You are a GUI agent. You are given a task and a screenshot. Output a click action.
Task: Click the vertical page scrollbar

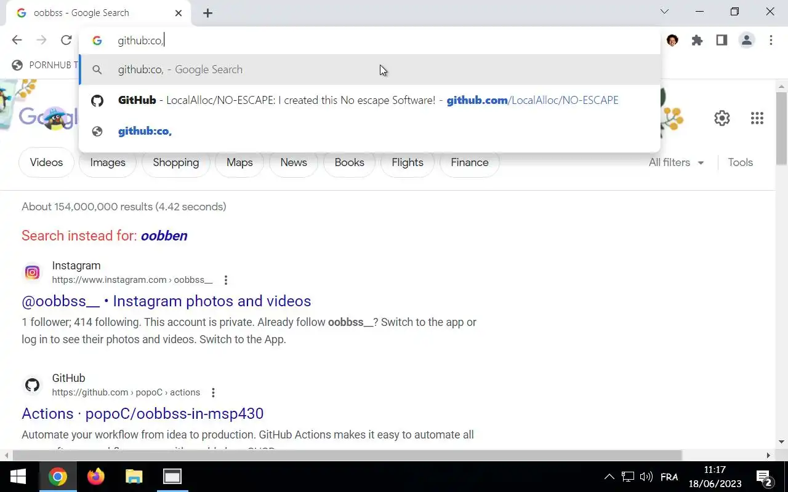tap(781, 128)
